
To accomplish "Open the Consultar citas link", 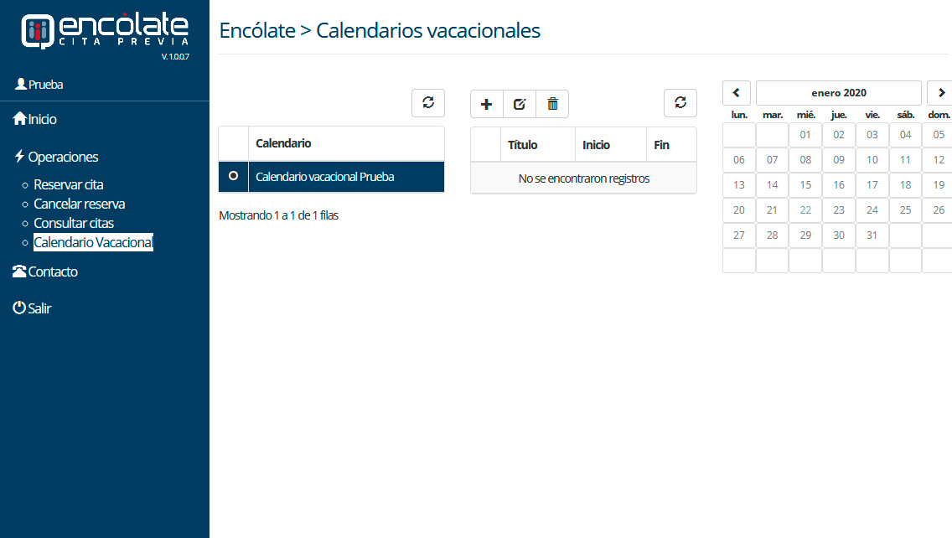I will pyautogui.click(x=74, y=223).
